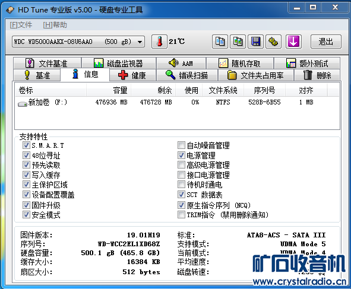Click the 序列号 column header
This screenshot has height=289, width=351.
coord(264,90)
